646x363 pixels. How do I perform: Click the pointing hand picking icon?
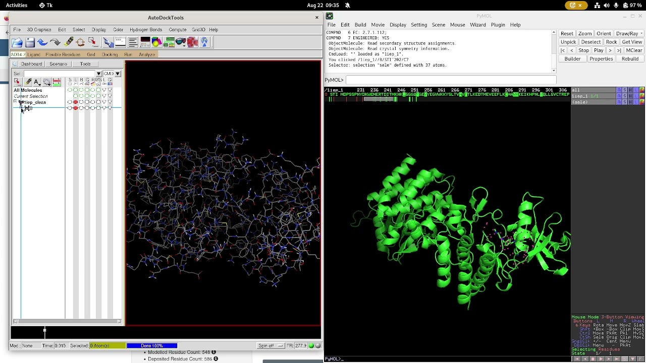click(108, 42)
